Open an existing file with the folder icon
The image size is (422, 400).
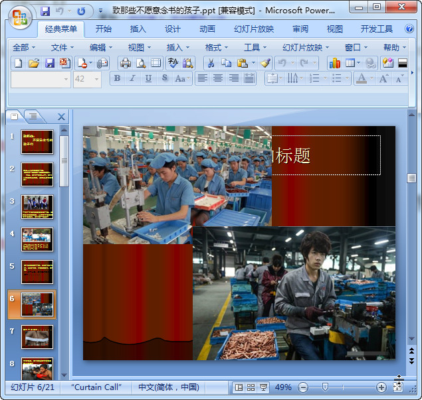(x=34, y=63)
